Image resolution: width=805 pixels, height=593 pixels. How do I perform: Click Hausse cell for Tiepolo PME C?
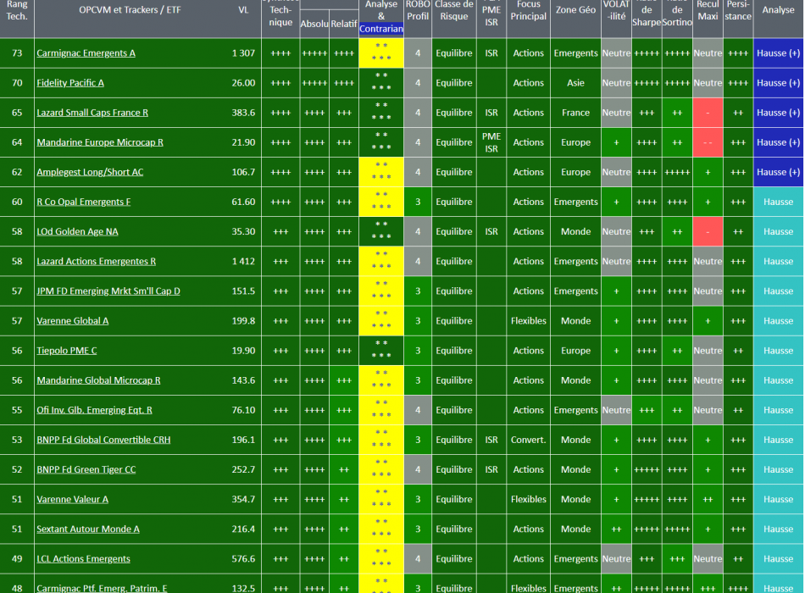point(778,351)
